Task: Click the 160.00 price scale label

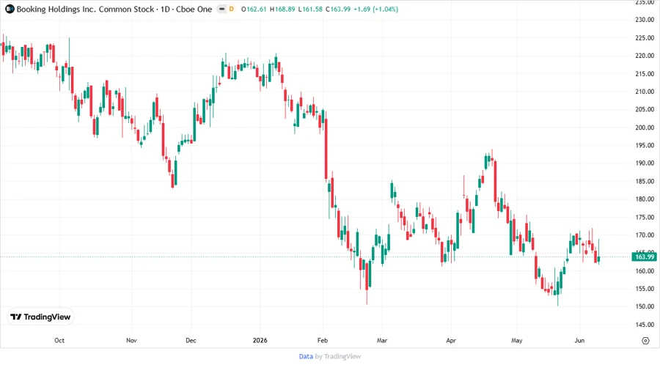Action: pos(645,271)
